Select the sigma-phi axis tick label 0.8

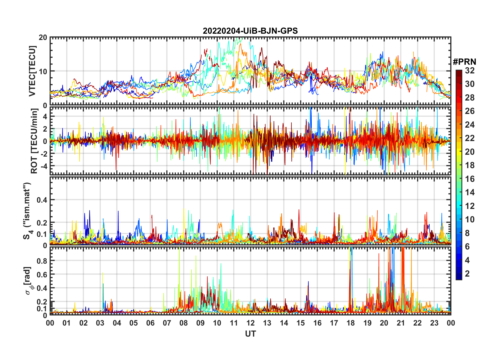pyautogui.click(x=42, y=261)
